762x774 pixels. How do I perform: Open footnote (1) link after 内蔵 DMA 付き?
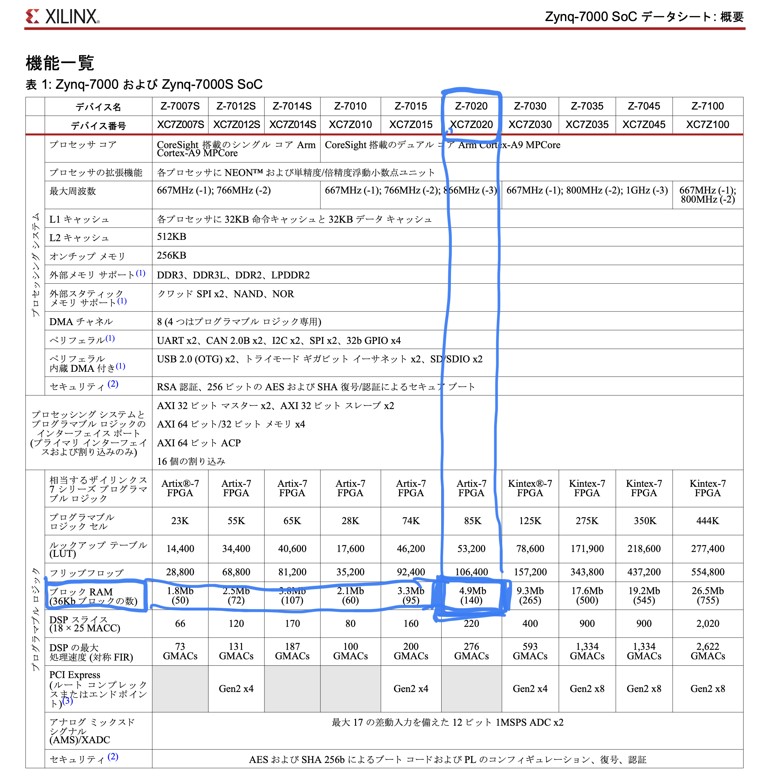click(x=121, y=366)
